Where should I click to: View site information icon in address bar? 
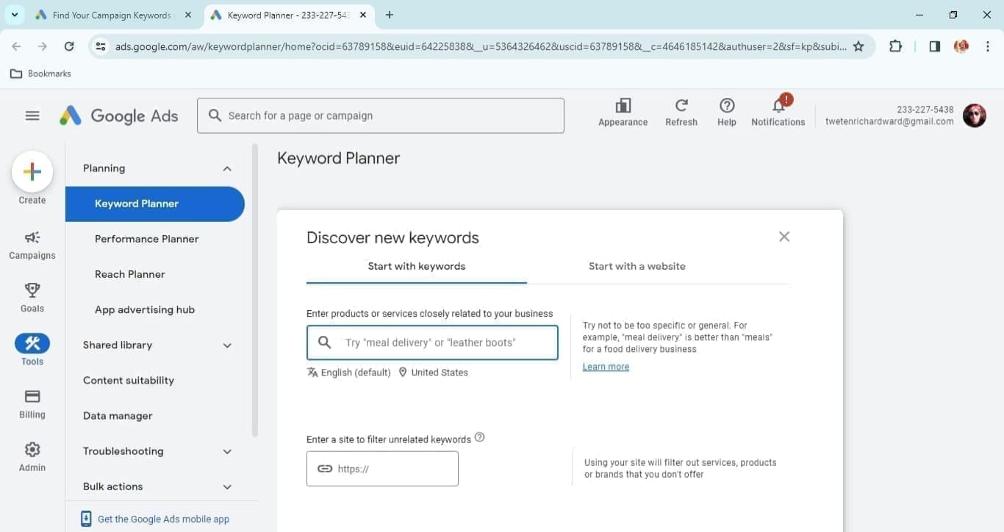click(101, 46)
